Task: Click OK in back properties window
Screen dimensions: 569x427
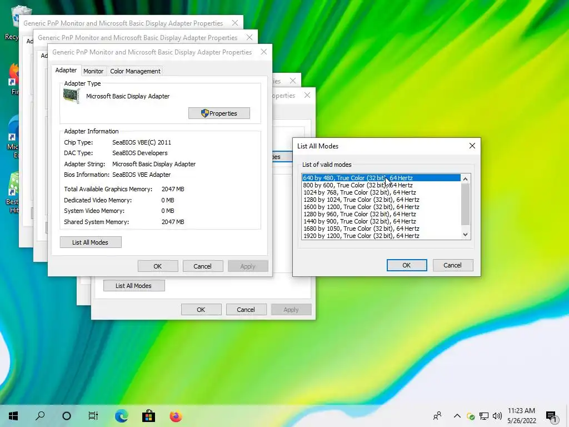Action: 201,310
